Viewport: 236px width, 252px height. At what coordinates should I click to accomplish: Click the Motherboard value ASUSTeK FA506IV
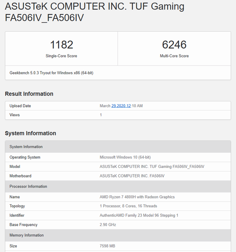tap(132, 176)
